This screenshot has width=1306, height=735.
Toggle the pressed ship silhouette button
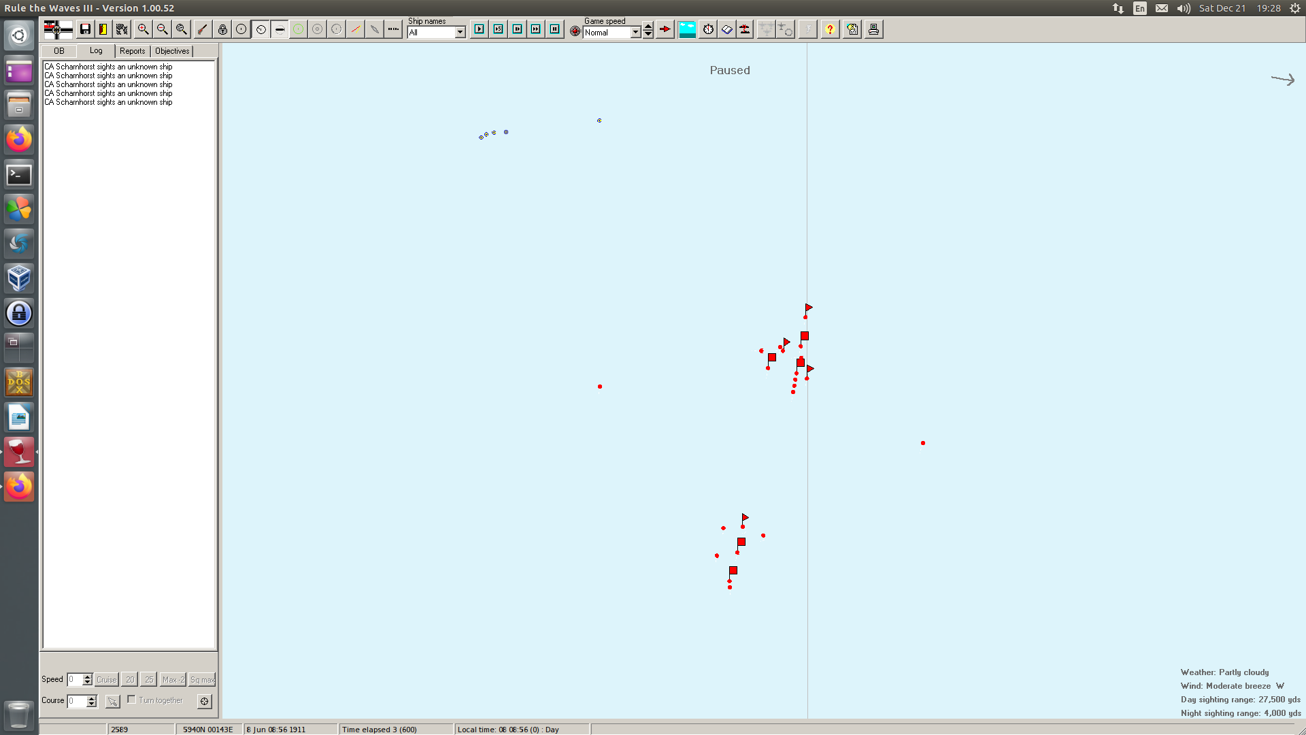coord(280,29)
